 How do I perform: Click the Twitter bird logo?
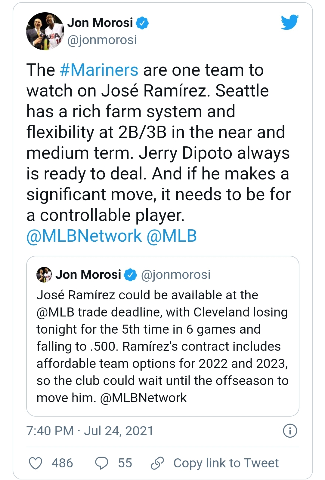[x=289, y=23]
